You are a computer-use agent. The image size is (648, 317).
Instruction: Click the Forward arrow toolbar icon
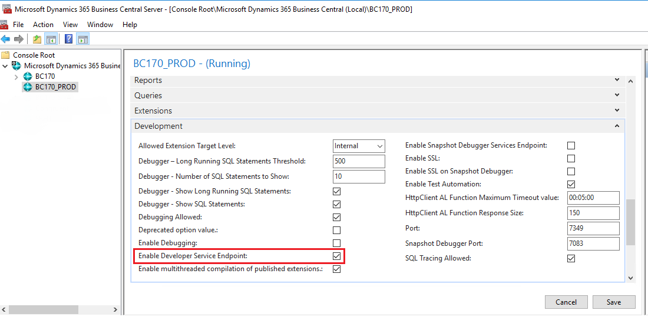point(19,39)
